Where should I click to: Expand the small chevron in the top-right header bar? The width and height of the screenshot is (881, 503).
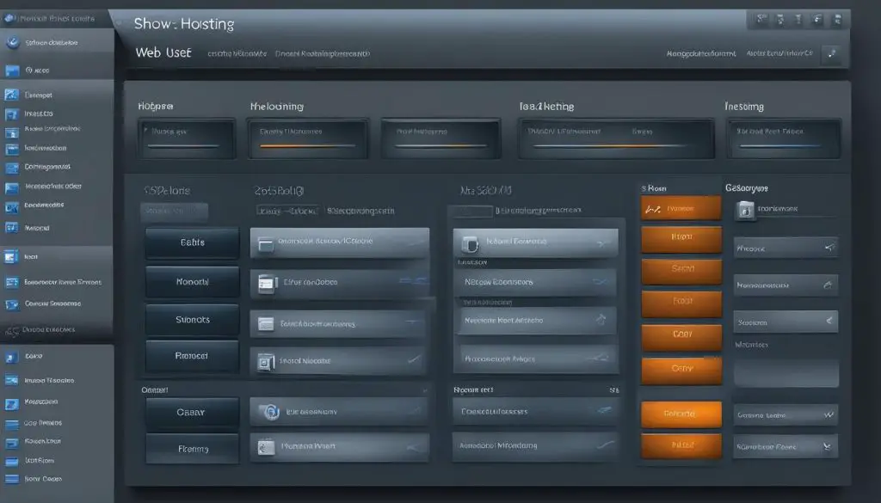[x=829, y=53]
